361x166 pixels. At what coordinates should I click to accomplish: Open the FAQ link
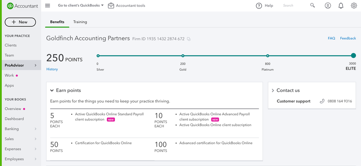pos(331,38)
